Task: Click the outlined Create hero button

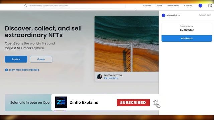Action: [41, 59]
